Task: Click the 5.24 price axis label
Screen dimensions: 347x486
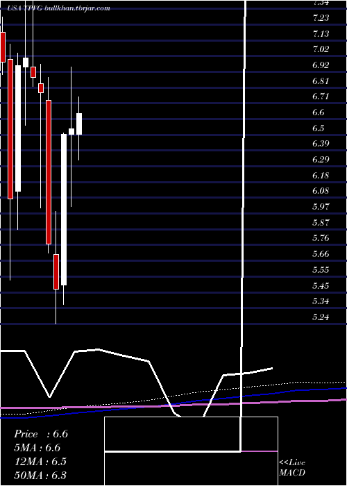Action: coord(321,317)
